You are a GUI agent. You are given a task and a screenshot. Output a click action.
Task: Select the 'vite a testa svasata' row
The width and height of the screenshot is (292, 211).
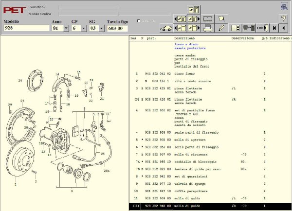(210, 81)
